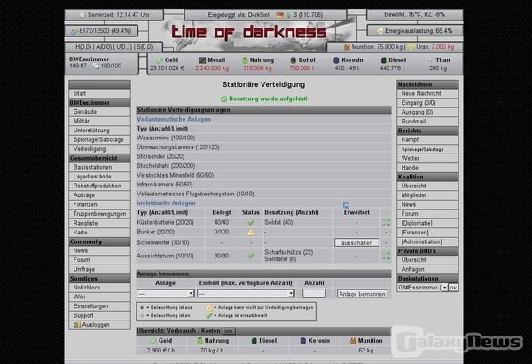This screenshot has width=532, height=364.
Task: Click Vollautomatisches Flugabwehrsystem (10/10) row
Action: click(263, 194)
